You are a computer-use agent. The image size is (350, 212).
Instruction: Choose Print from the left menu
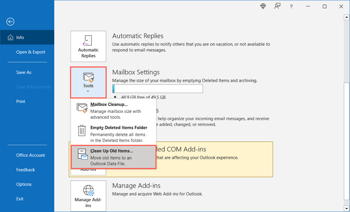point(21,101)
